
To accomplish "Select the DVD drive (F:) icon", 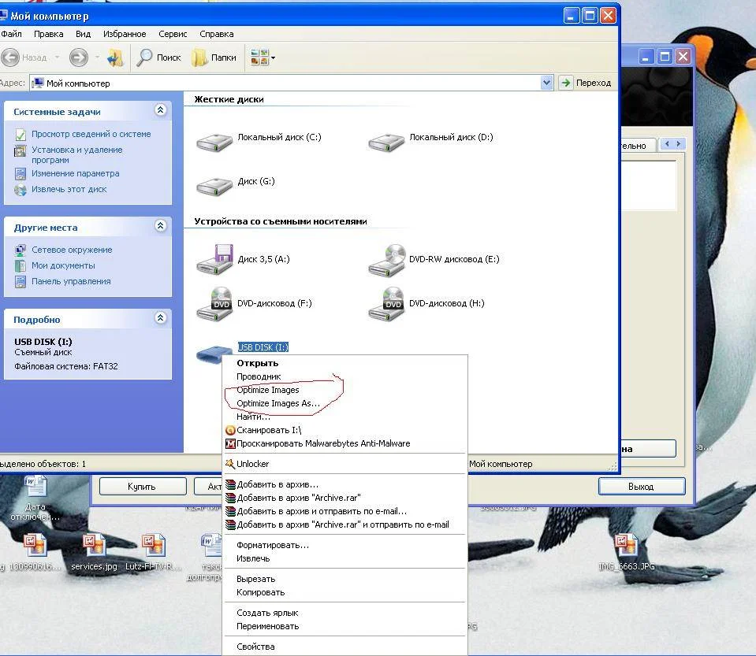I will 214,304.
